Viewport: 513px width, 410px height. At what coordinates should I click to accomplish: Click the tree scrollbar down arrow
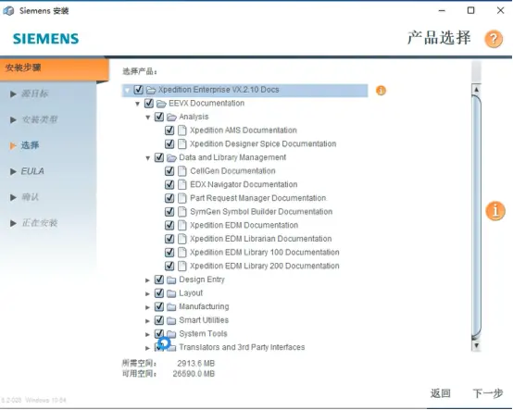476,345
